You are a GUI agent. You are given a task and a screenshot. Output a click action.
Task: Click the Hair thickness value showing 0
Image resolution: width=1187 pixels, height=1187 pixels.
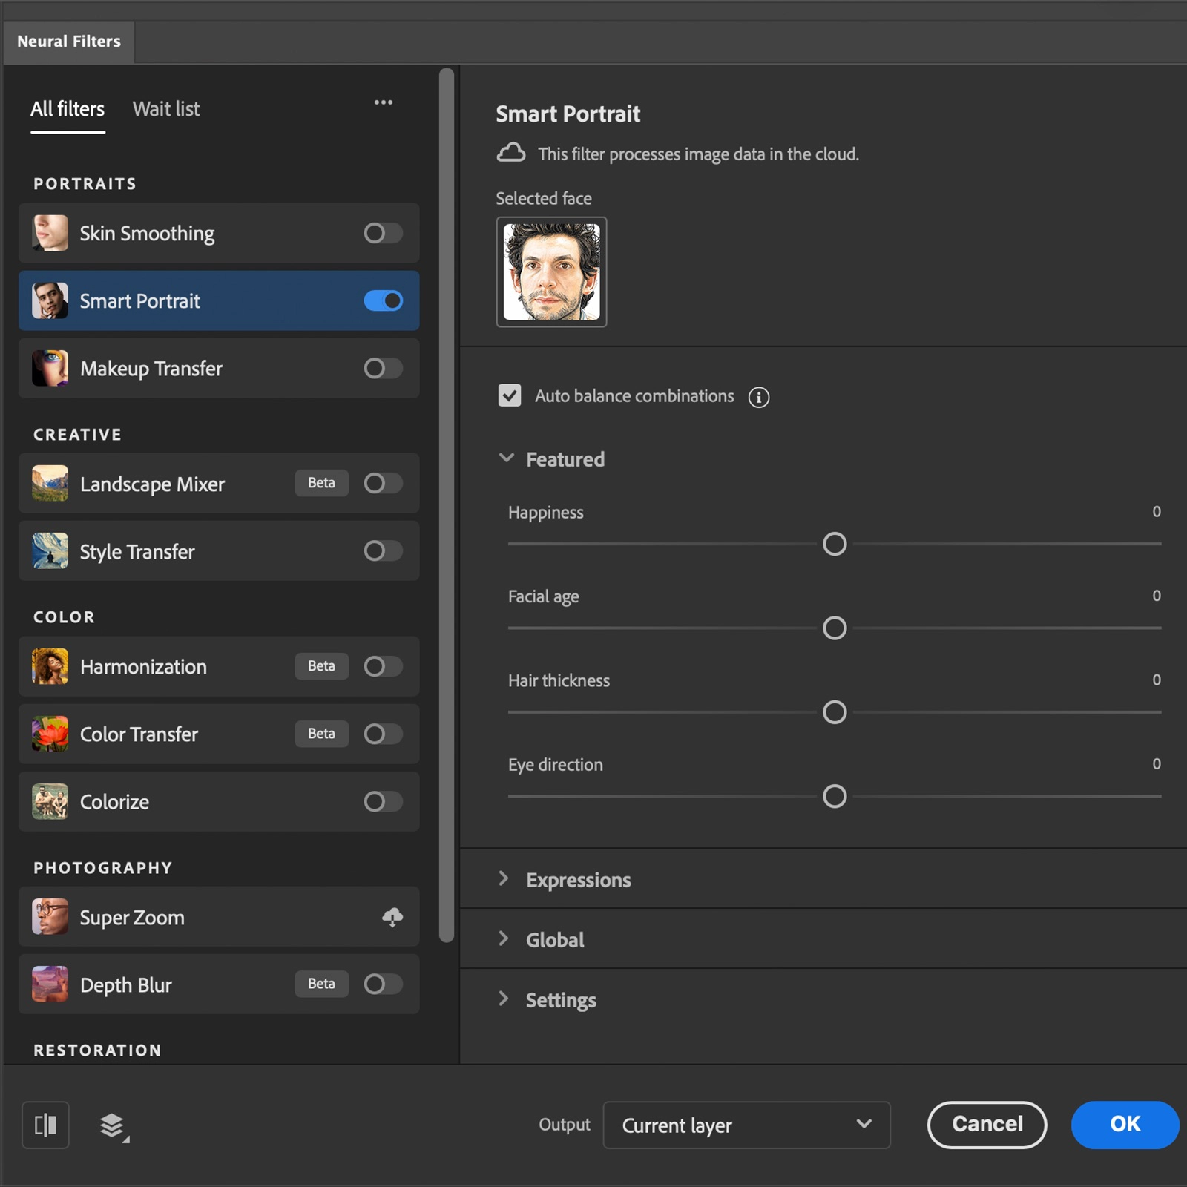coord(1156,680)
